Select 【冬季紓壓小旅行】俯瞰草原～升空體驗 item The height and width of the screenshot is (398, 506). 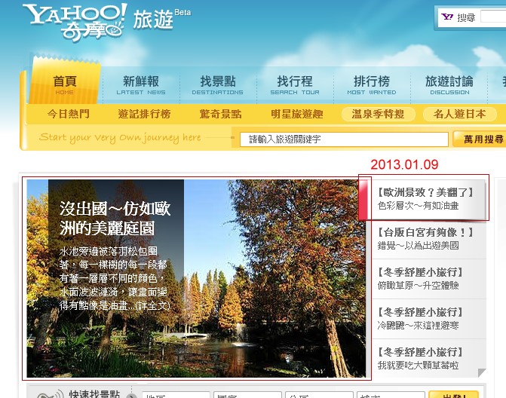pyautogui.click(x=429, y=279)
